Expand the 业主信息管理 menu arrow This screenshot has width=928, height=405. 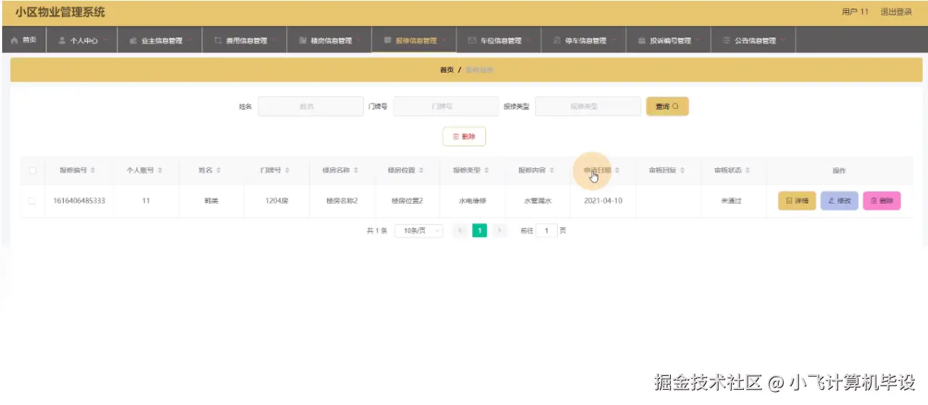click(x=190, y=41)
